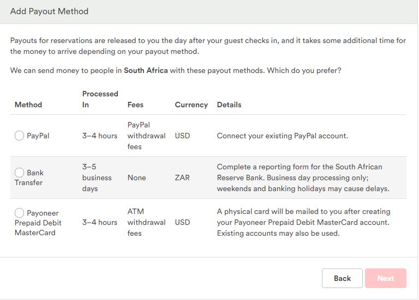Click the None fees cell for Bank Transfer
The image size is (419, 300).
coord(136,177)
